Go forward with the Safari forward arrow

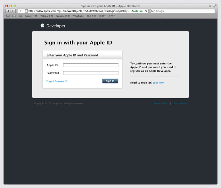(x=13, y=11)
